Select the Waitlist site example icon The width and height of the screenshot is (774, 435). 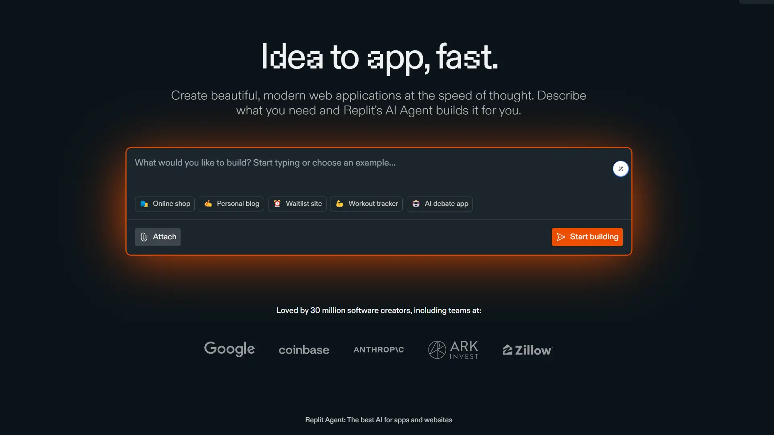[x=277, y=203]
